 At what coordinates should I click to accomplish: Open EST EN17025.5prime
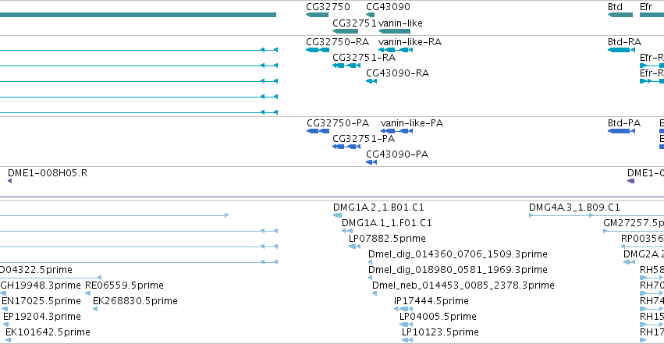pyautogui.click(x=41, y=301)
